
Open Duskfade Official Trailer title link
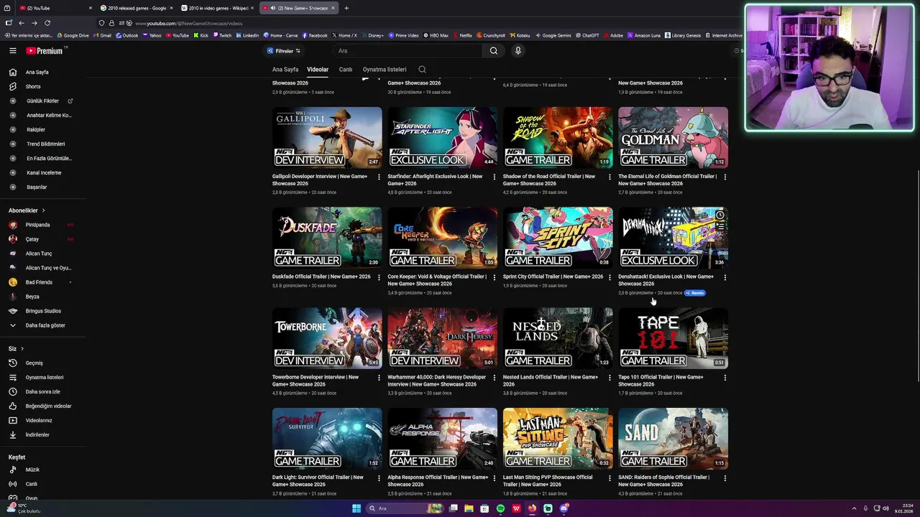(x=321, y=276)
